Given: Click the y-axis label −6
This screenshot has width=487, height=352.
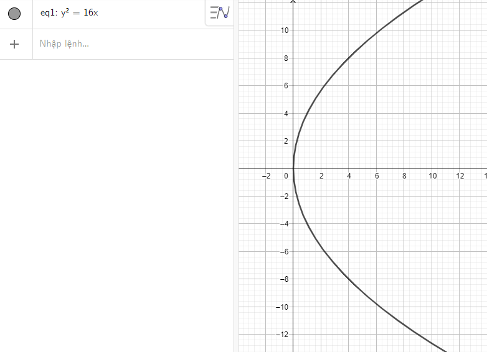Looking at the screenshot, I should tap(283, 252).
